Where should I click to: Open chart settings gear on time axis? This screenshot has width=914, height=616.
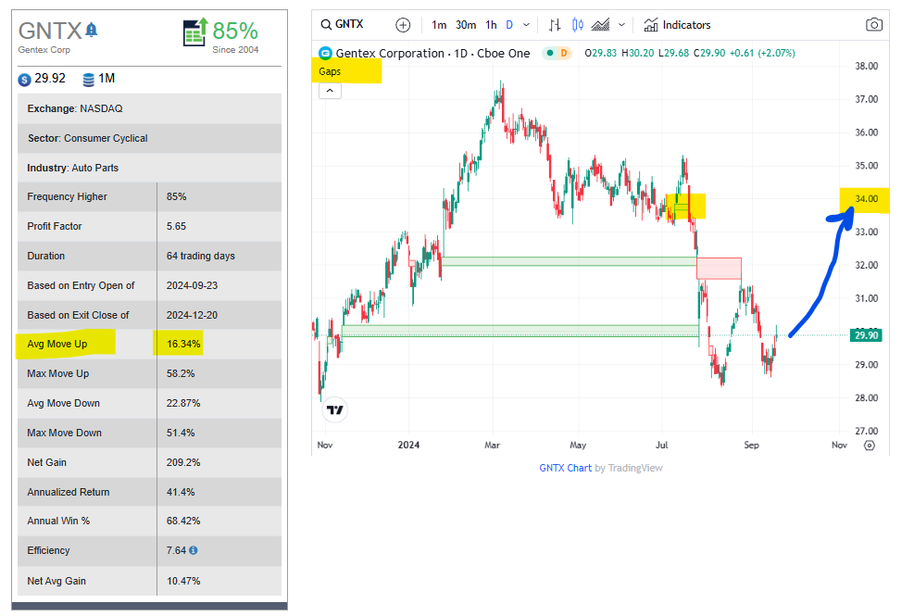tap(870, 446)
